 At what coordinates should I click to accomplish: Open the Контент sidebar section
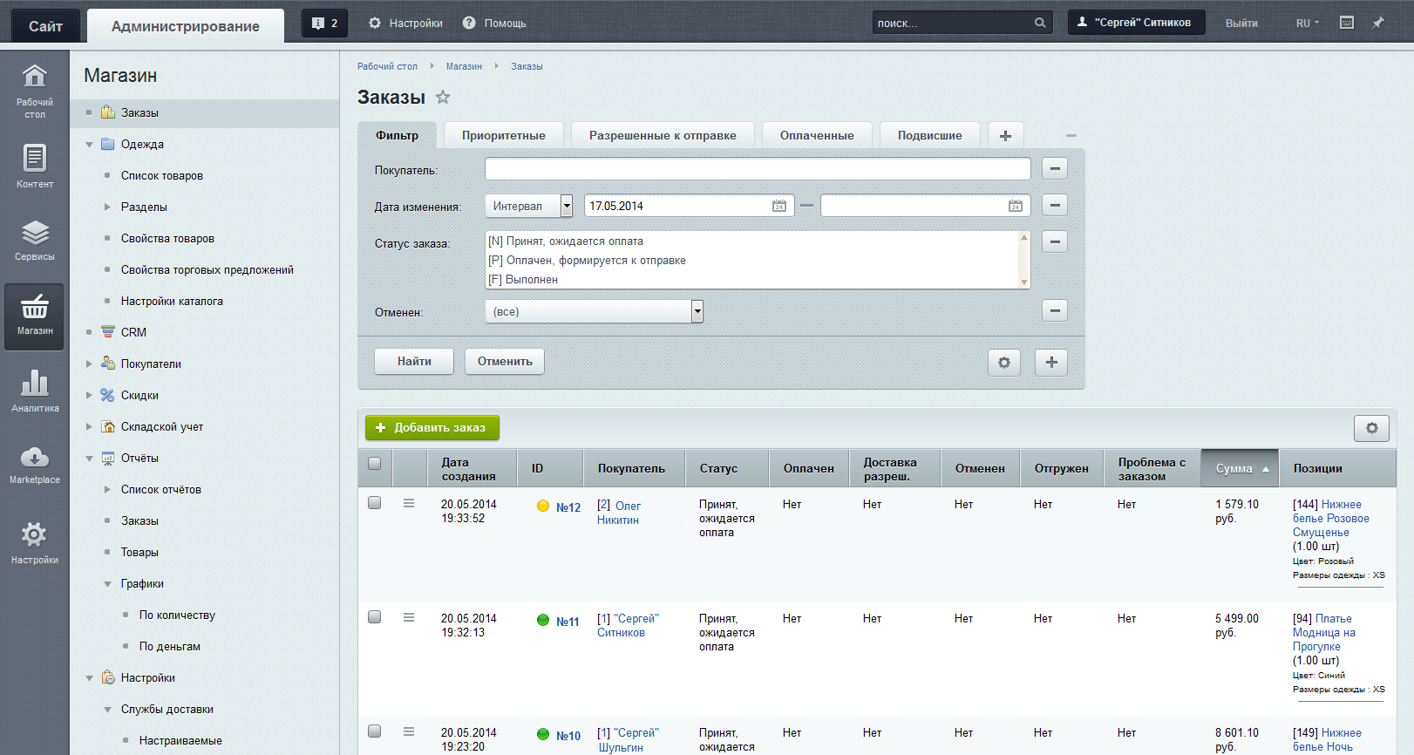[x=35, y=166]
